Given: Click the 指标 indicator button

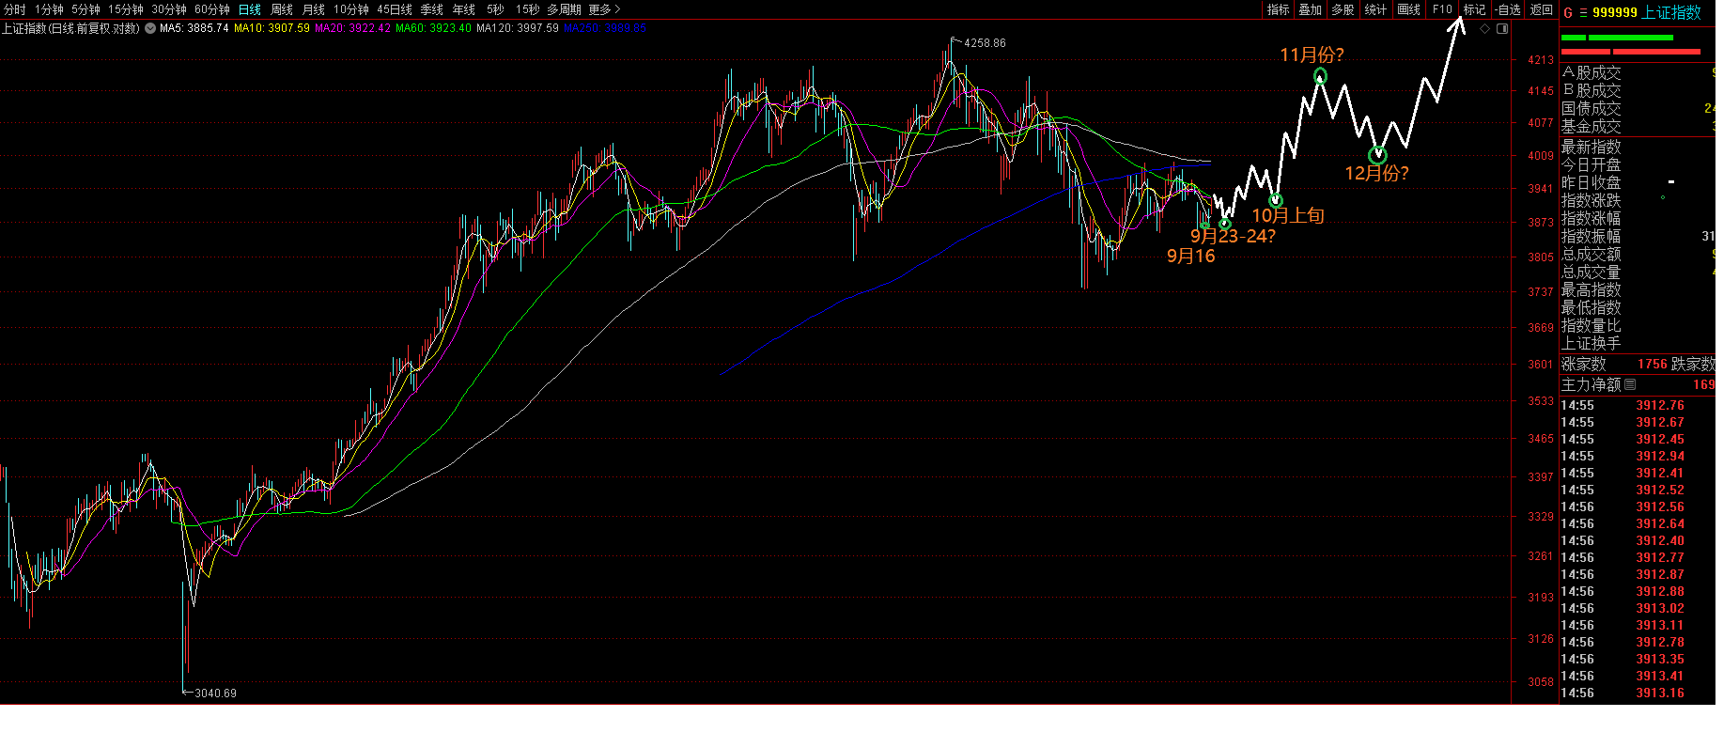Looking at the screenshot, I should point(1278,9).
